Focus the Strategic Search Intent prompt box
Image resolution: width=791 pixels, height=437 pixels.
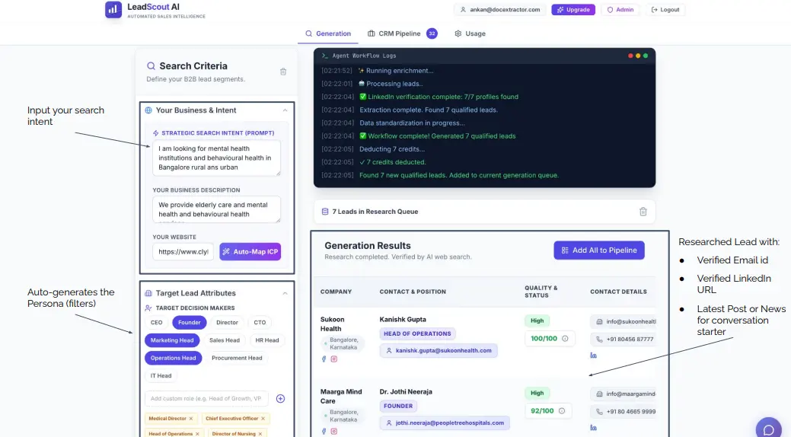click(x=216, y=158)
